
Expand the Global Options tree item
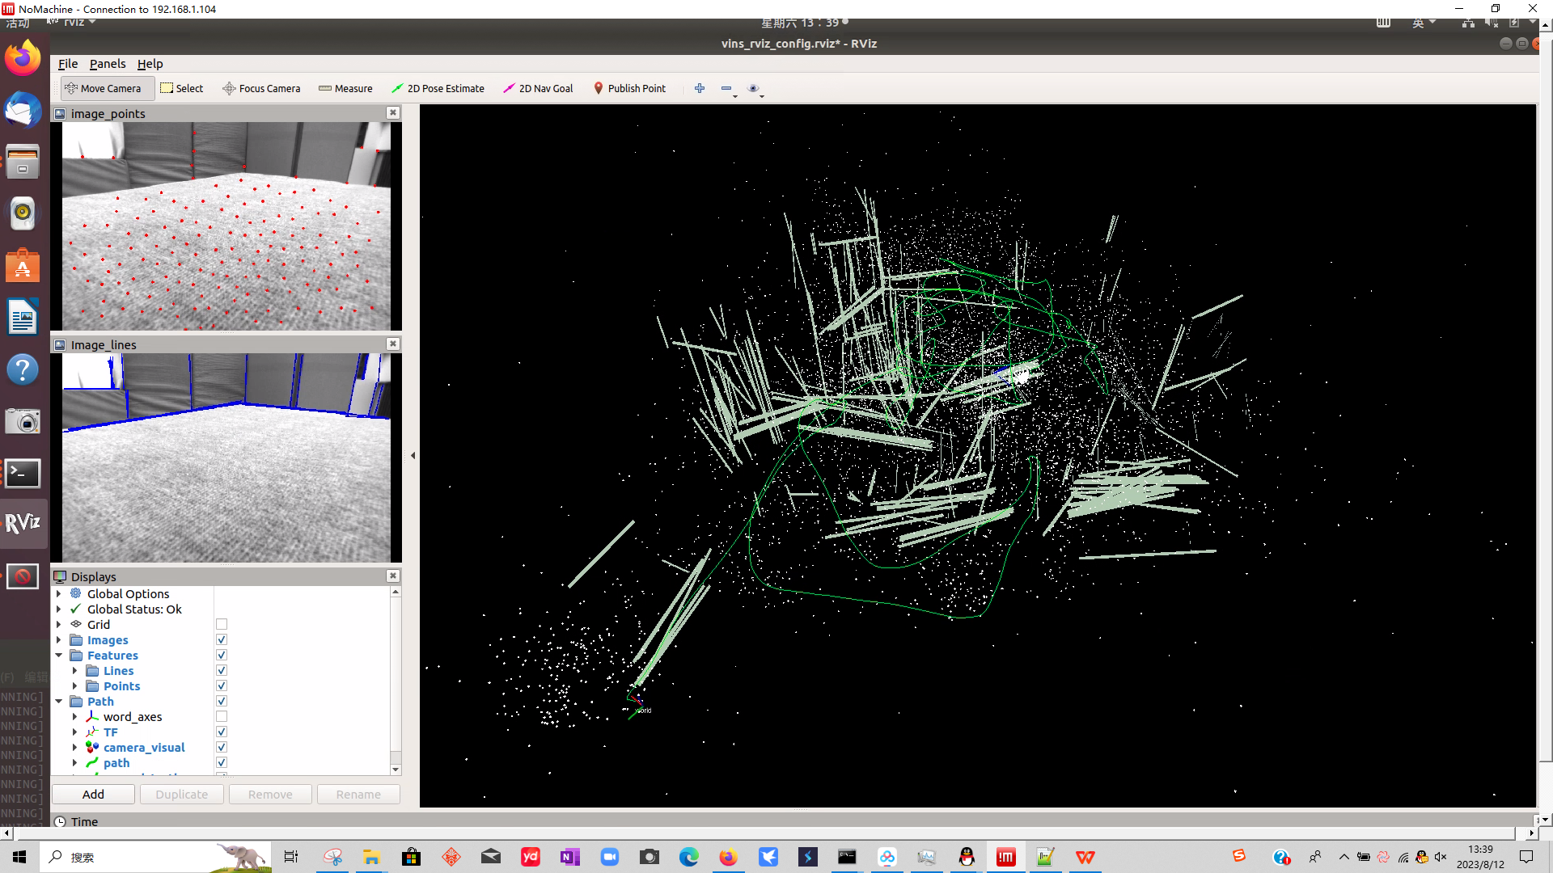tap(58, 594)
